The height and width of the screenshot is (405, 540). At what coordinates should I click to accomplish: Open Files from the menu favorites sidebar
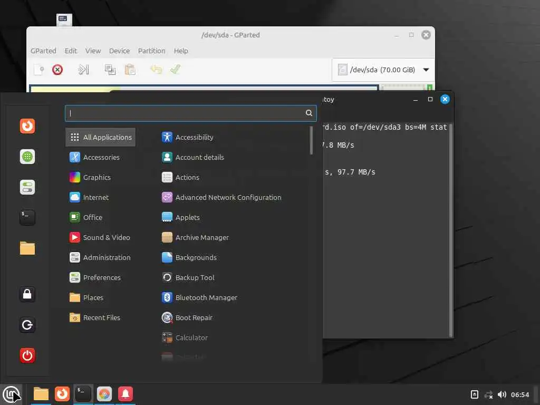click(27, 248)
